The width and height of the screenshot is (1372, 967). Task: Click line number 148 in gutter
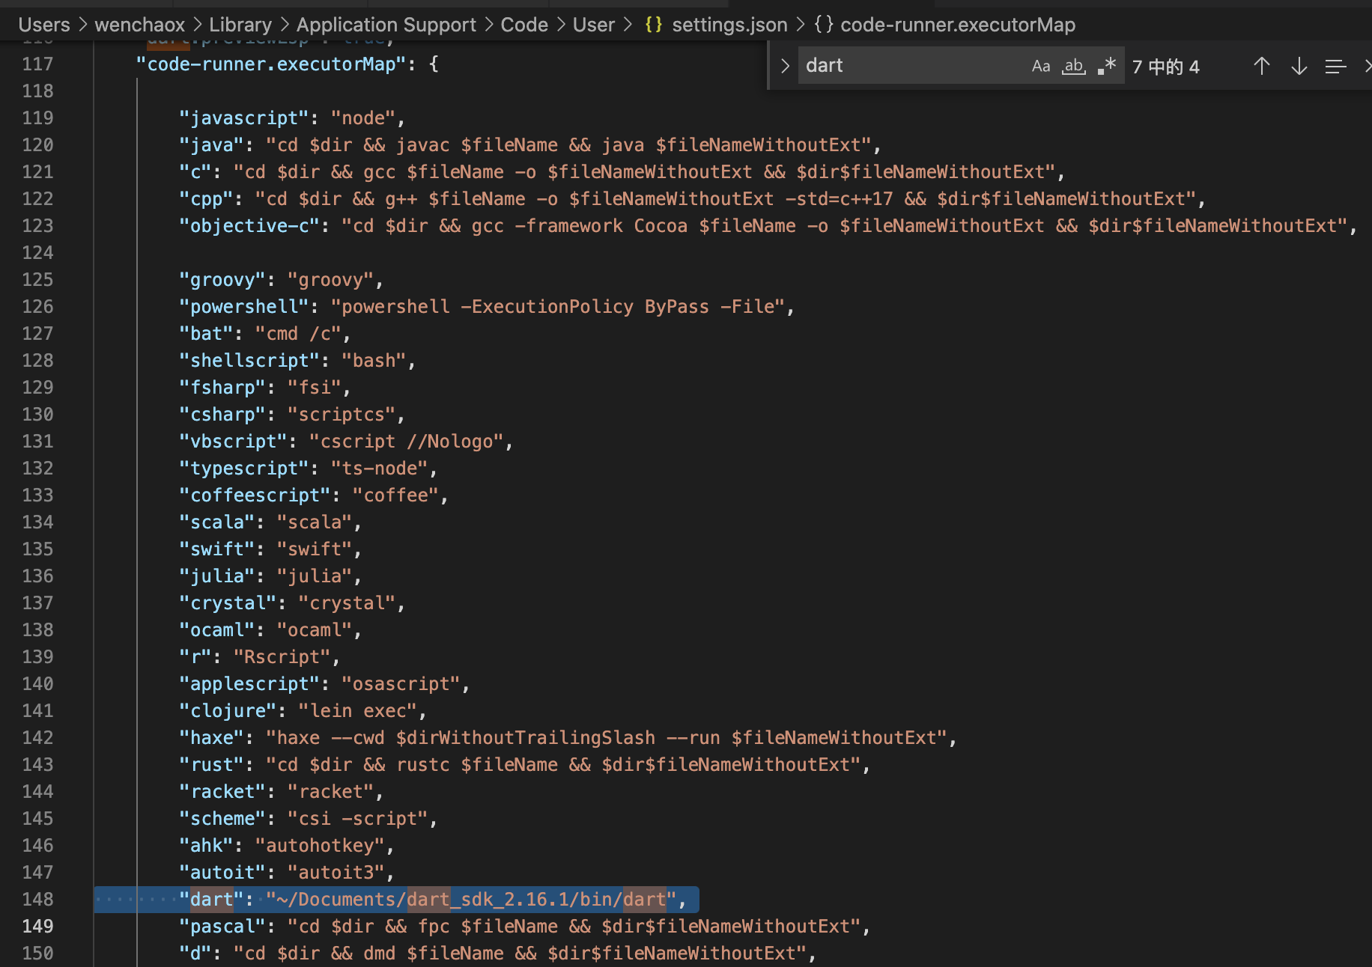[x=37, y=900]
